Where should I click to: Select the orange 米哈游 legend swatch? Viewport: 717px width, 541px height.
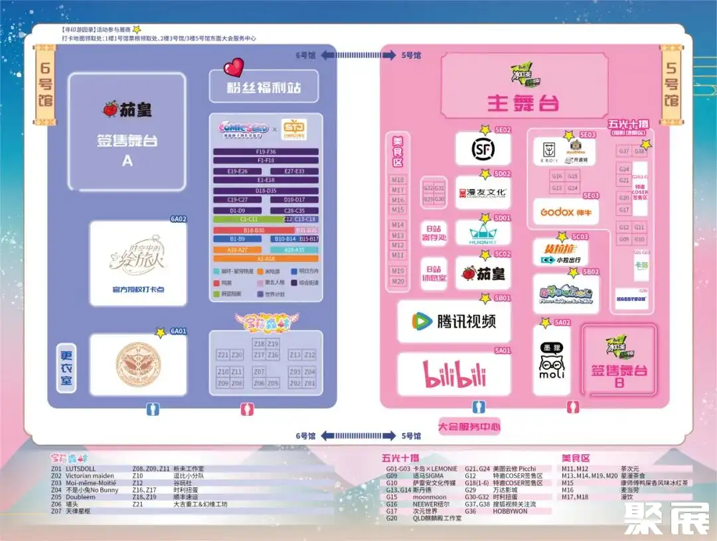(x=260, y=271)
